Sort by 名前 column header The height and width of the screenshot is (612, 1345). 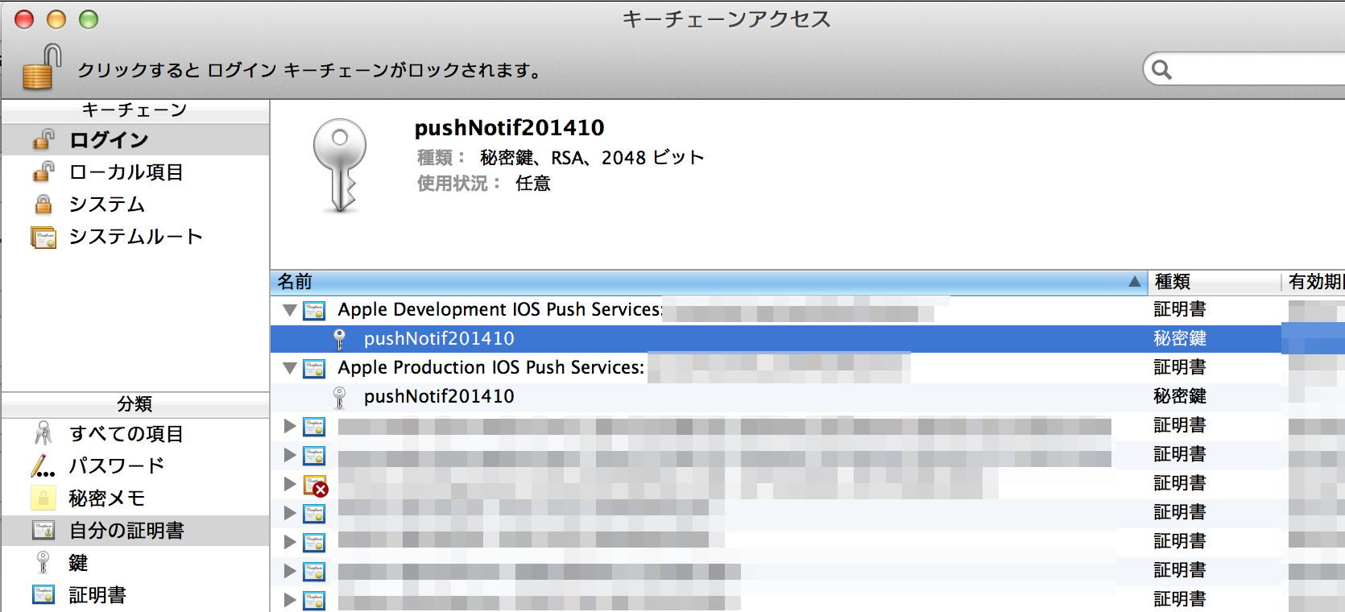click(x=709, y=282)
